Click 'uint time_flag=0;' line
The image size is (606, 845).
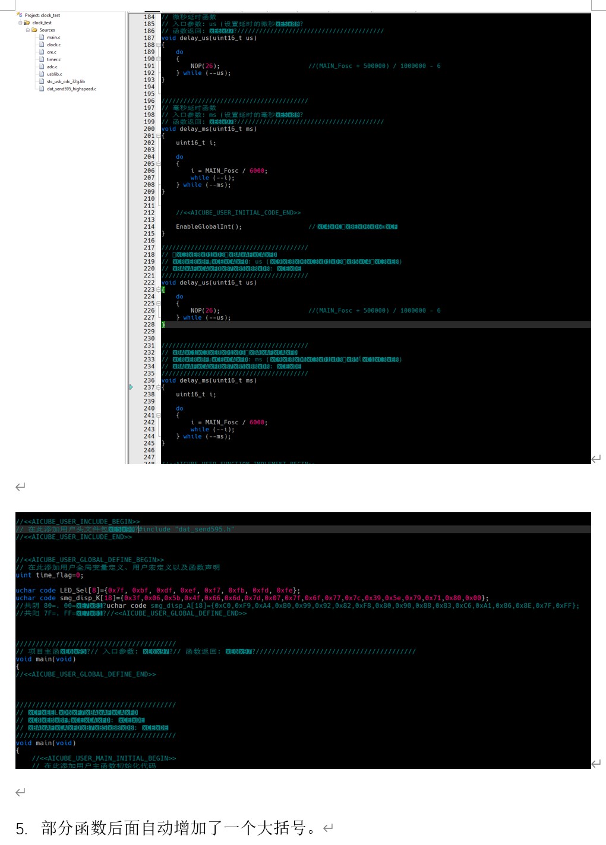50,575
